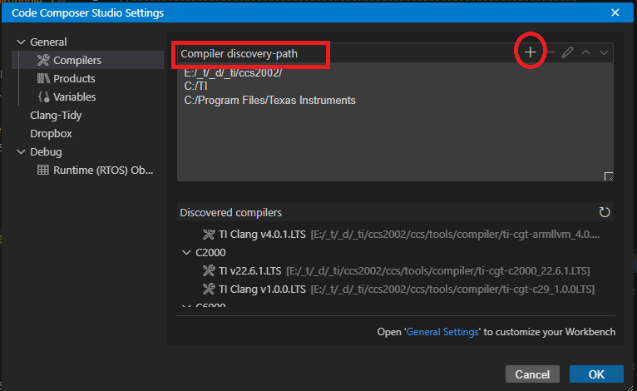This screenshot has width=637, height=391.
Task: Remove the selected discovery path entry
Action: (551, 52)
